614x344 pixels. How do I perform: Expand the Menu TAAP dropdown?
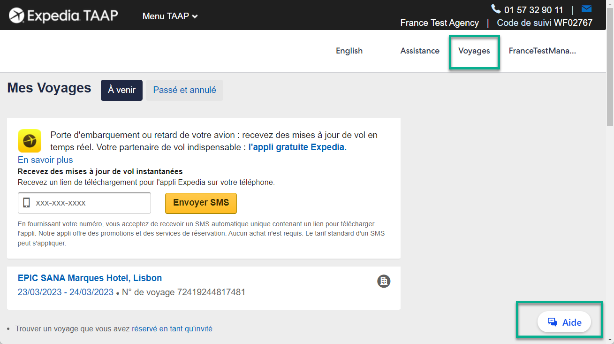(170, 16)
